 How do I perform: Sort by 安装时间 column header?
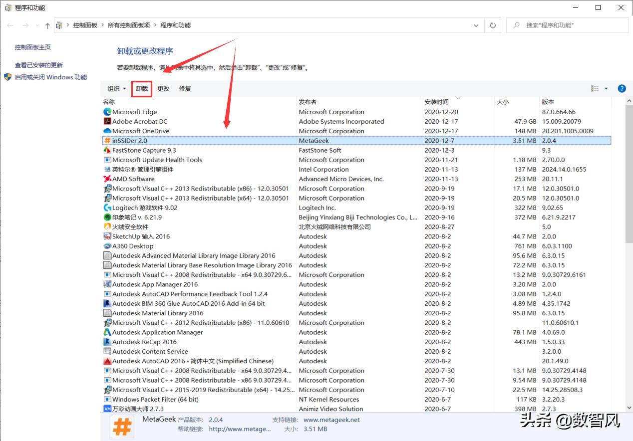458,102
